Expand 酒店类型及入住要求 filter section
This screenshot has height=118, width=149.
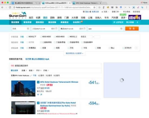point(74,53)
